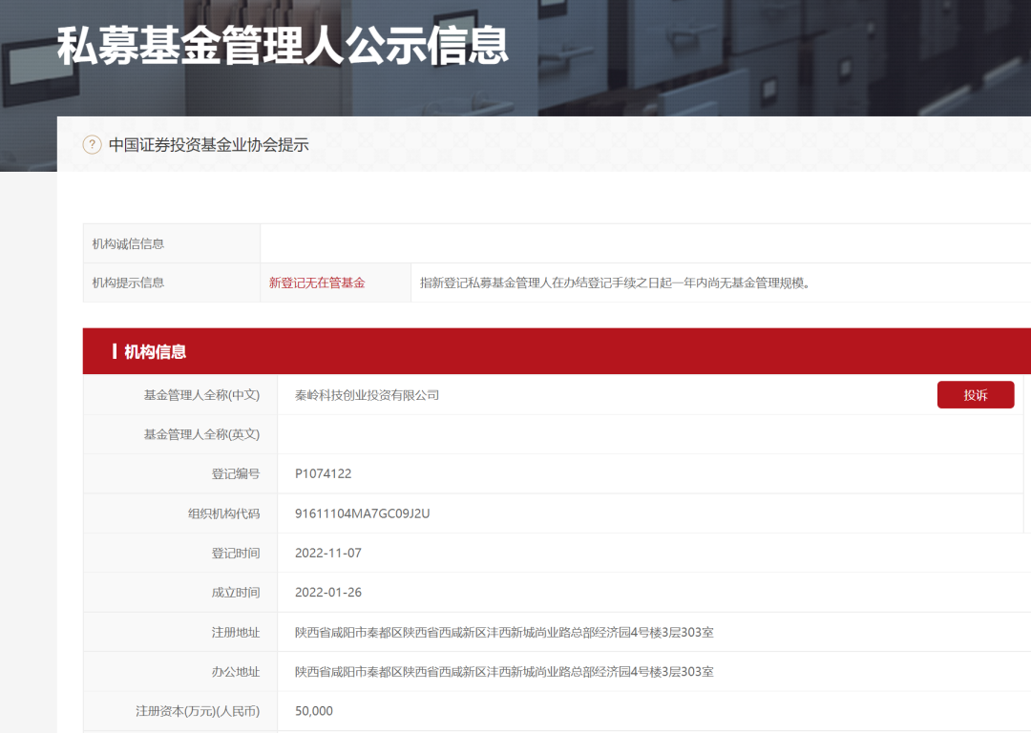Click the 组织机构代码 field label
Viewport: 1031px width, 733px height.
(223, 513)
